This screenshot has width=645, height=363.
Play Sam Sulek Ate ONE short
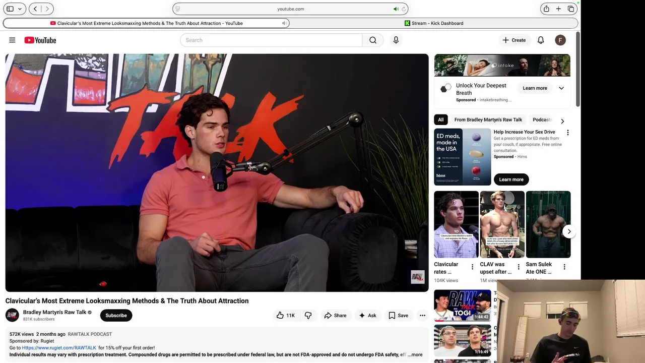548,224
